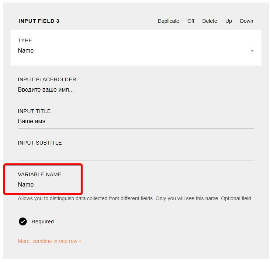Select the Variable Name input field
The width and height of the screenshot is (270, 262).
pyautogui.click(x=136, y=185)
